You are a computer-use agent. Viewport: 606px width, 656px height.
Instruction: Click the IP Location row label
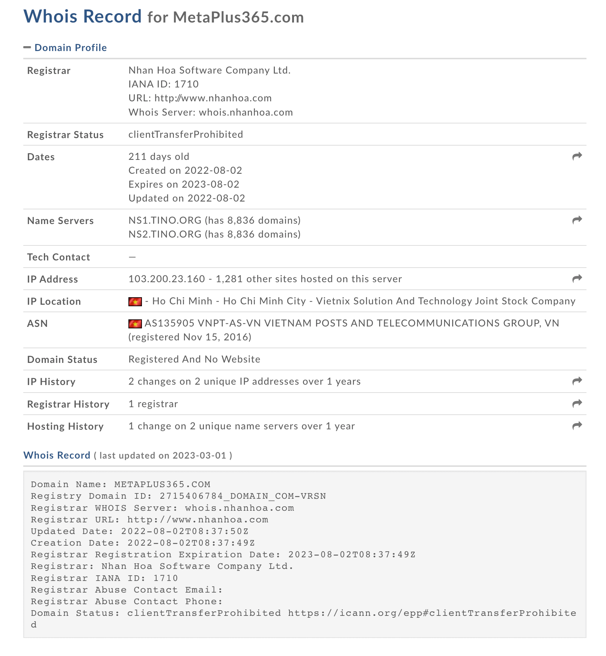coord(54,301)
